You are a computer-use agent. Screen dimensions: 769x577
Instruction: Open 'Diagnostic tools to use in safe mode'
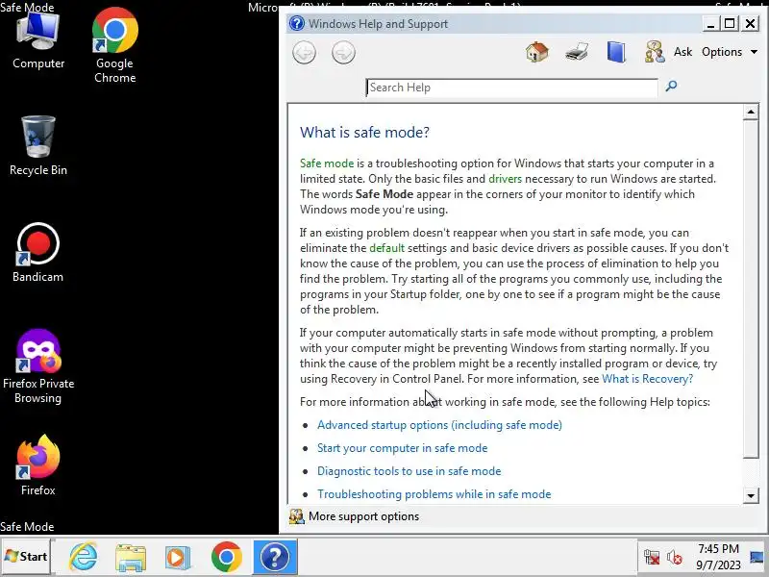[409, 471]
